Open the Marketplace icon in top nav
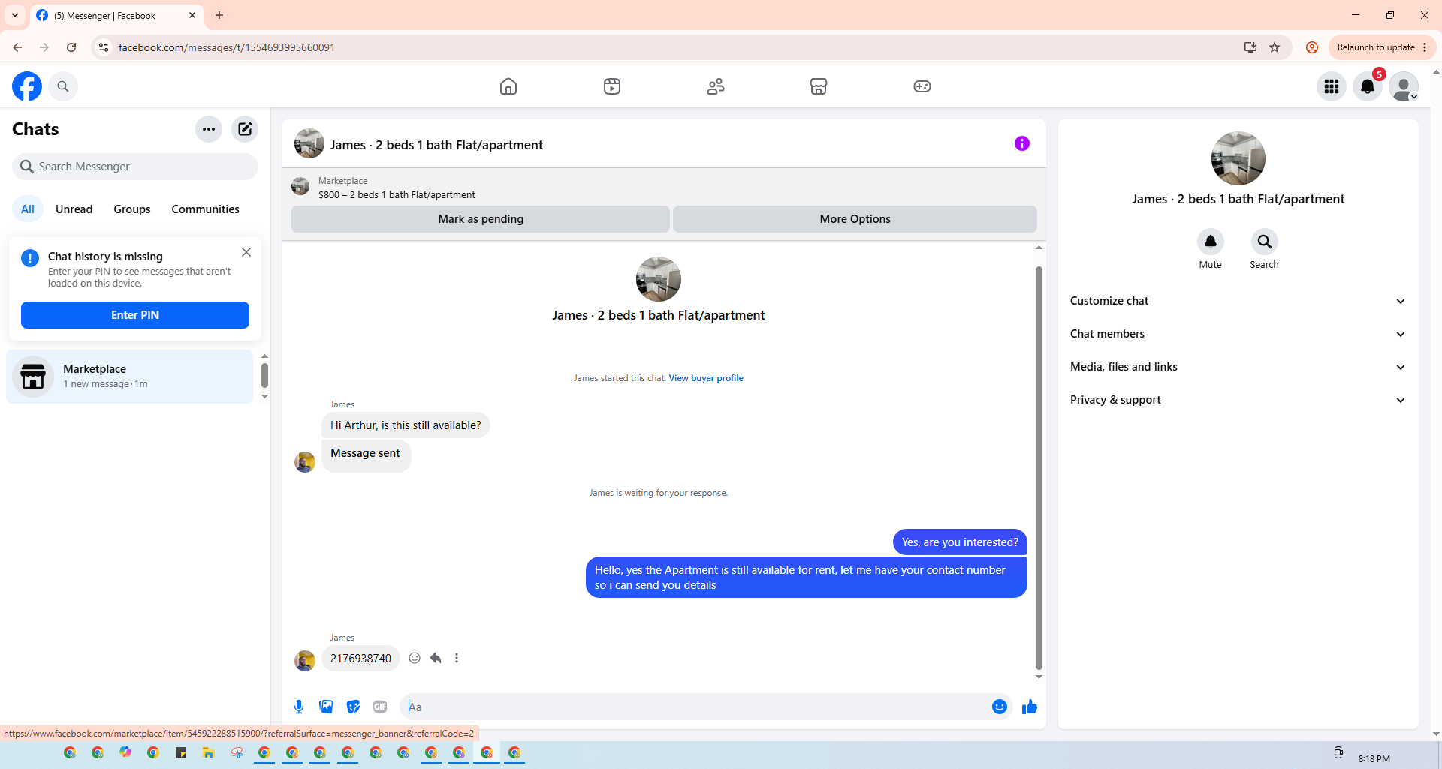 point(819,86)
